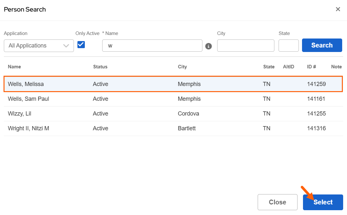Image resolution: width=347 pixels, height=215 pixels.
Task: Click the info icon beside Name field
Action: 209,46
